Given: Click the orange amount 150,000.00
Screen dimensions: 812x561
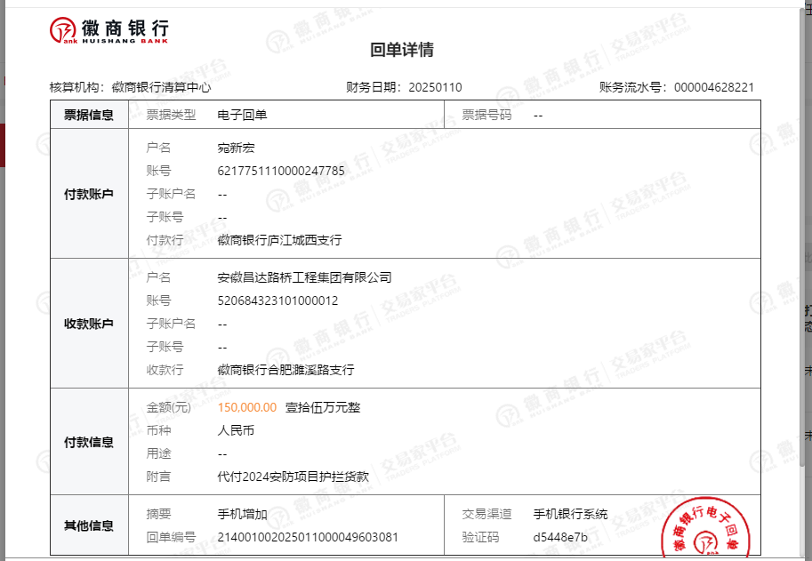Looking at the screenshot, I should [x=247, y=407].
